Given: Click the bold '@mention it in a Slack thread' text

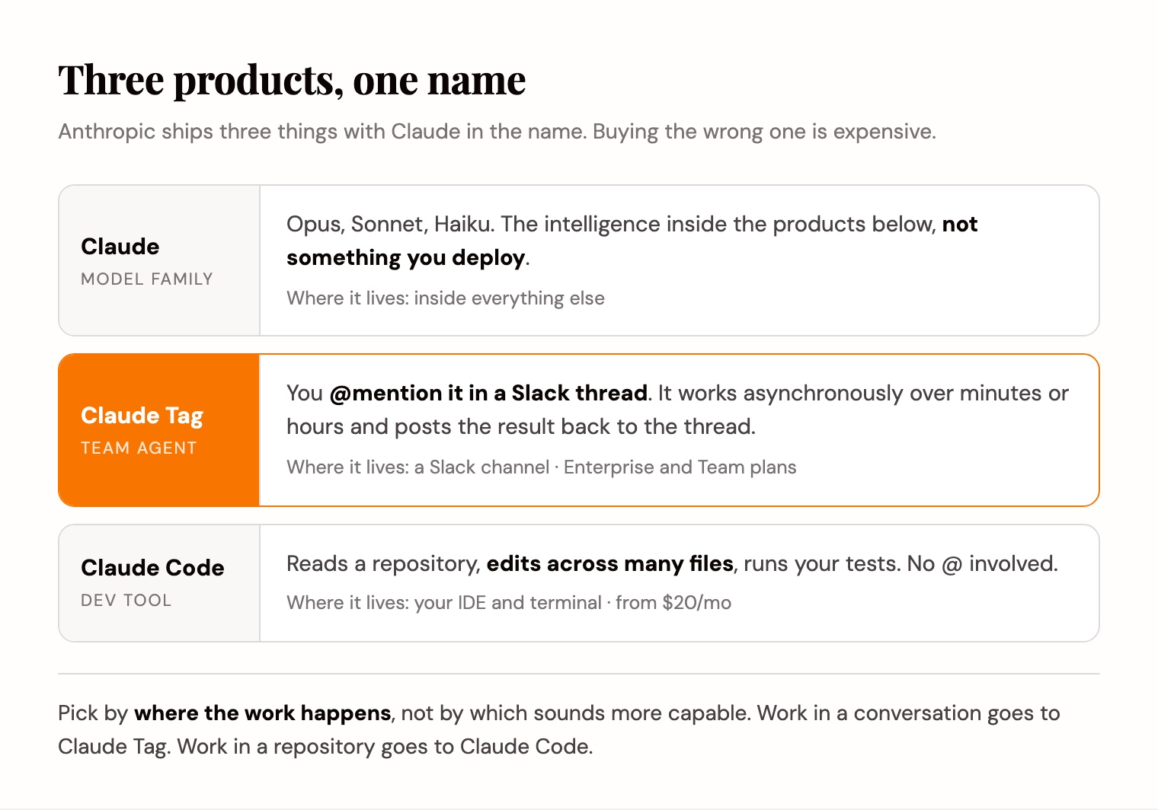Looking at the screenshot, I should [488, 393].
